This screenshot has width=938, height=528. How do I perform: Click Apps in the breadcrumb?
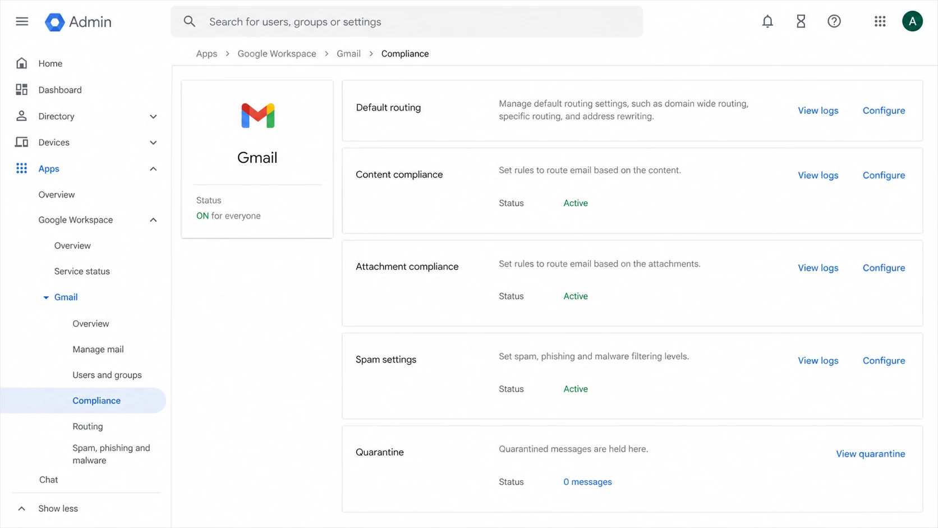(206, 53)
